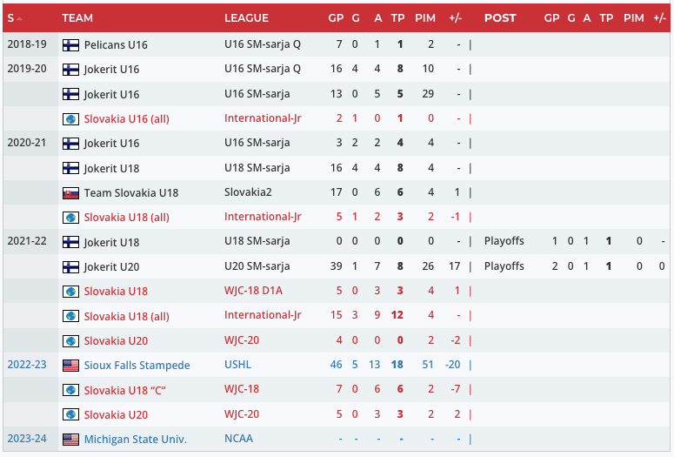674x457 pixels.
Task: Click the US flag beside Sioux Falls Stampede
Action: (x=70, y=366)
